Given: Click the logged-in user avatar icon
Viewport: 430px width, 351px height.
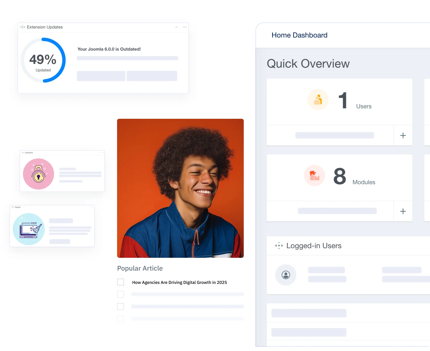Looking at the screenshot, I should click(x=286, y=275).
